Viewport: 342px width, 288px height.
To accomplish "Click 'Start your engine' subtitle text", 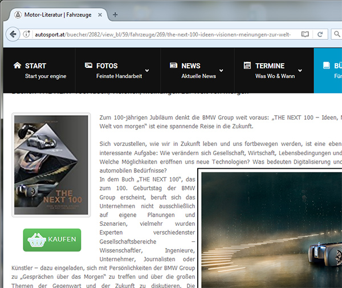I will 46,76.
